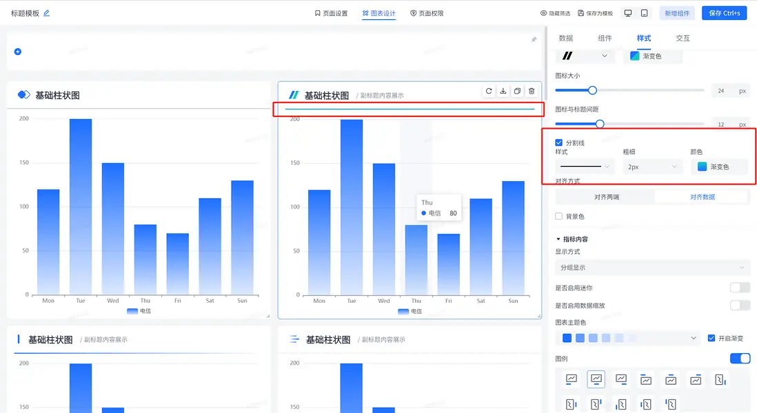Collapse the 指标内容 section
The height and width of the screenshot is (413, 757).
pyautogui.click(x=557, y=239)
